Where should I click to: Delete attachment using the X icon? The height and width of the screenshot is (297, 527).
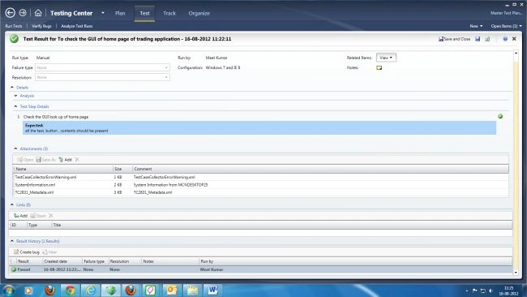[77, 159]
